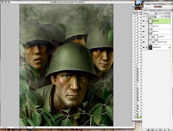Switch to the Paths tab

click(x=159, y=10)
